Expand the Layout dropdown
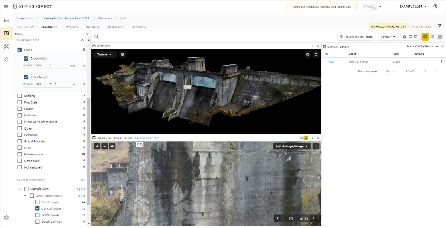 click(x=388, y=37)
